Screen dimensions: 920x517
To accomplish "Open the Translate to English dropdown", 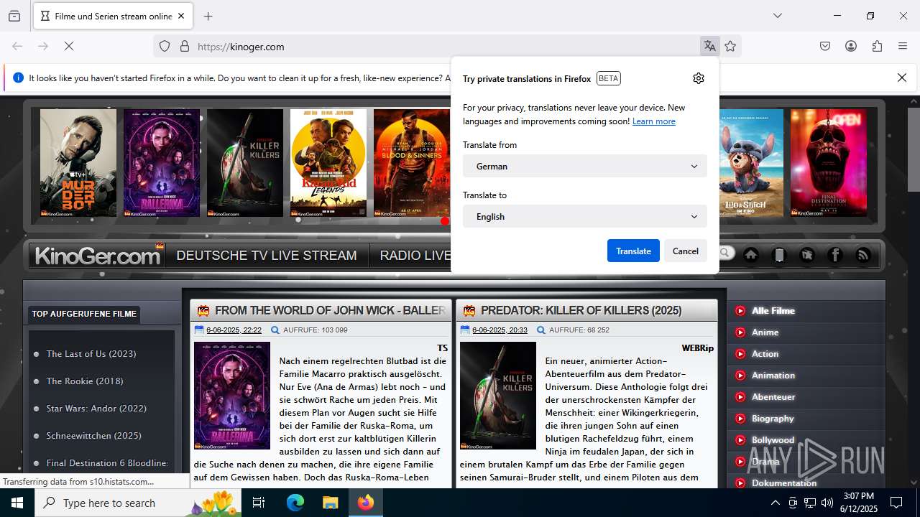I will pos(585,216).
